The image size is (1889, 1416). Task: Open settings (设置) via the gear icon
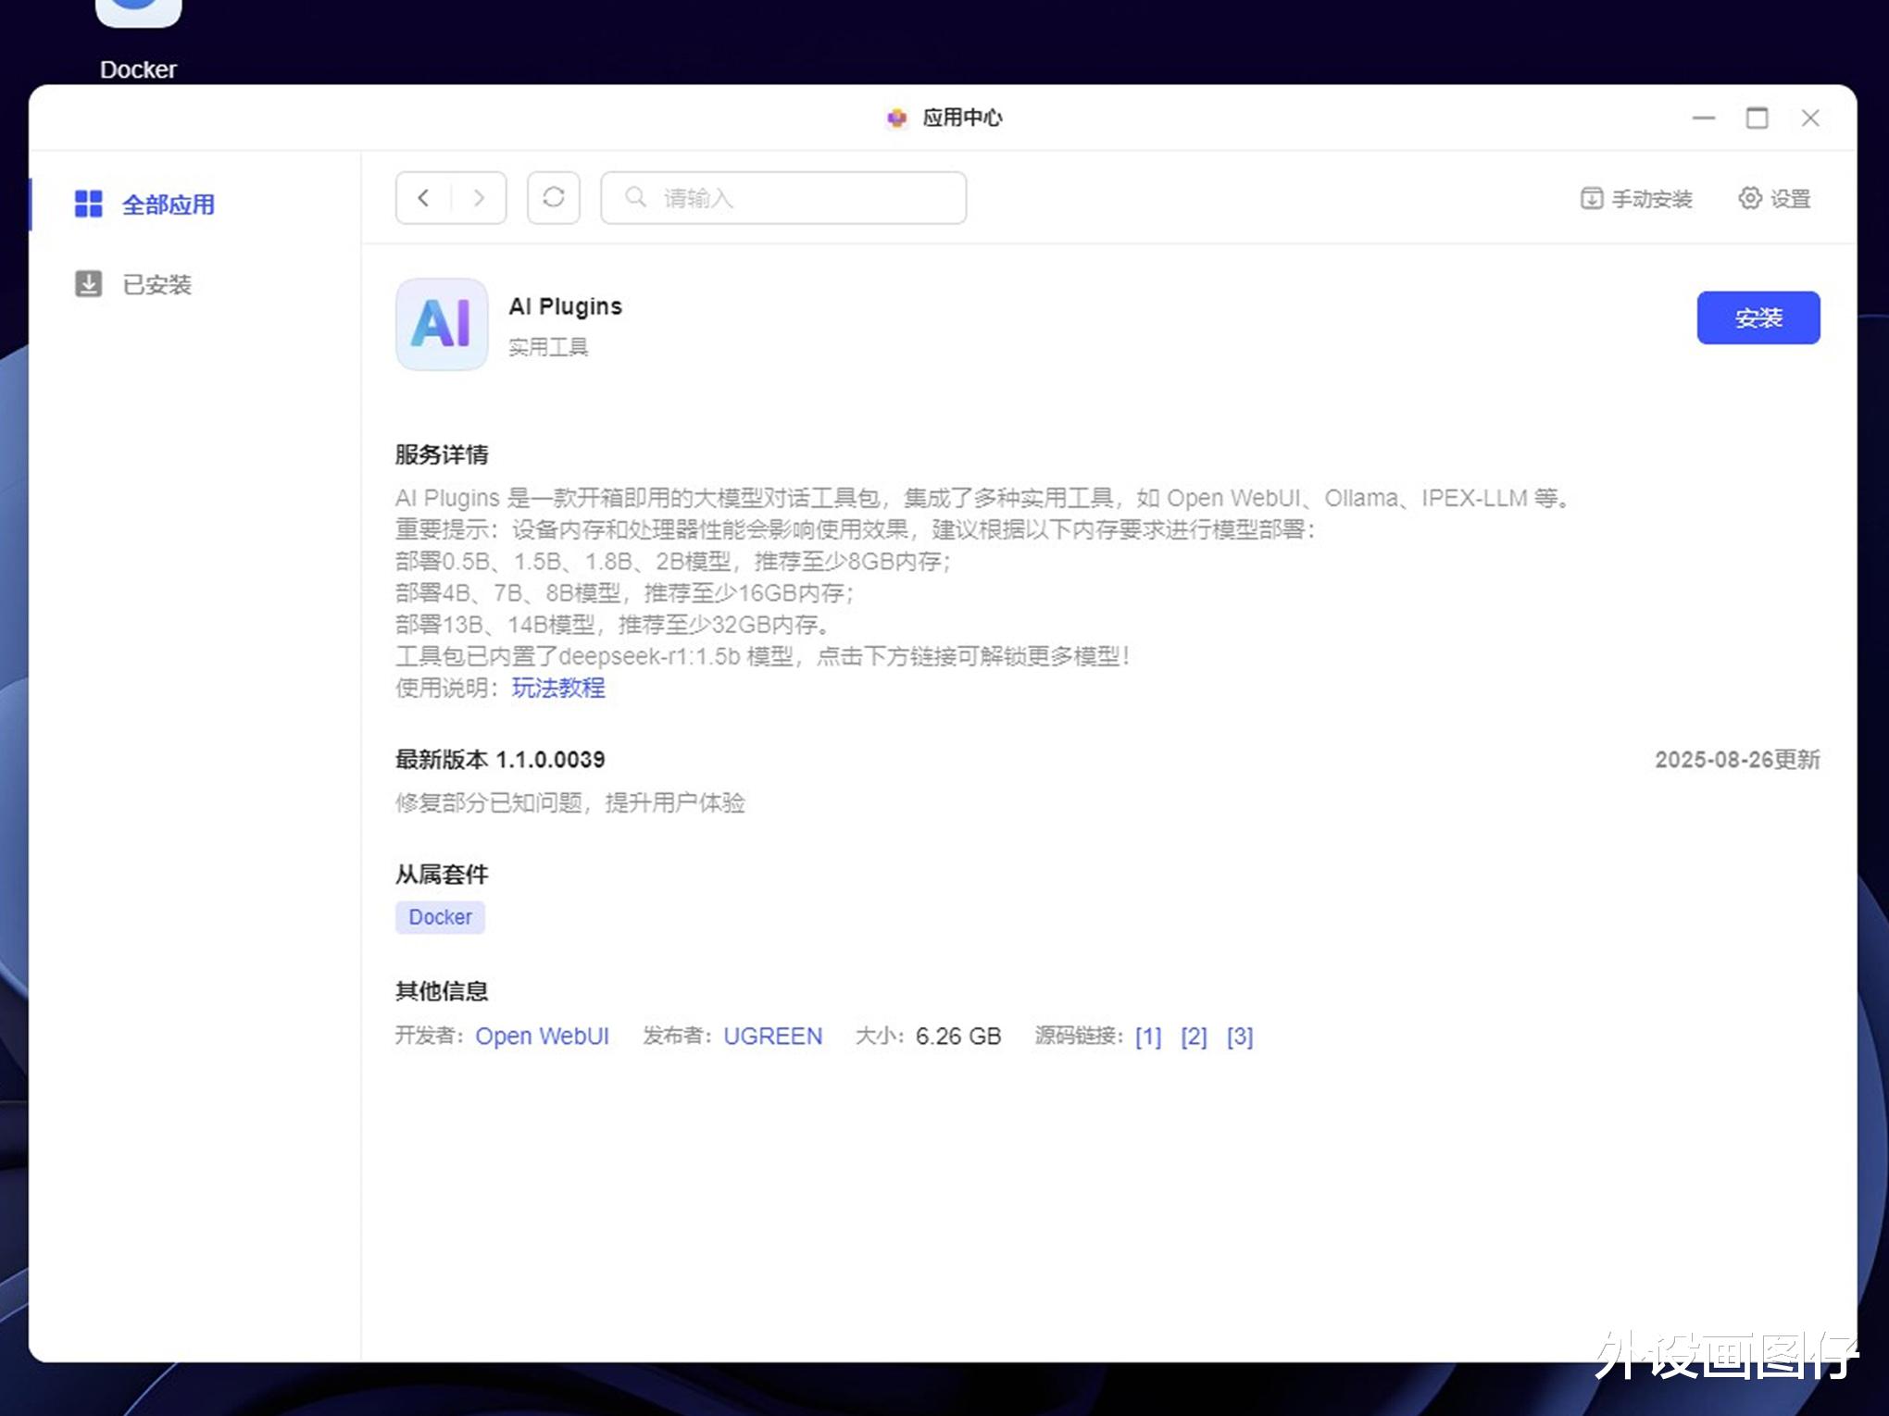click(x=1749, y=198)
